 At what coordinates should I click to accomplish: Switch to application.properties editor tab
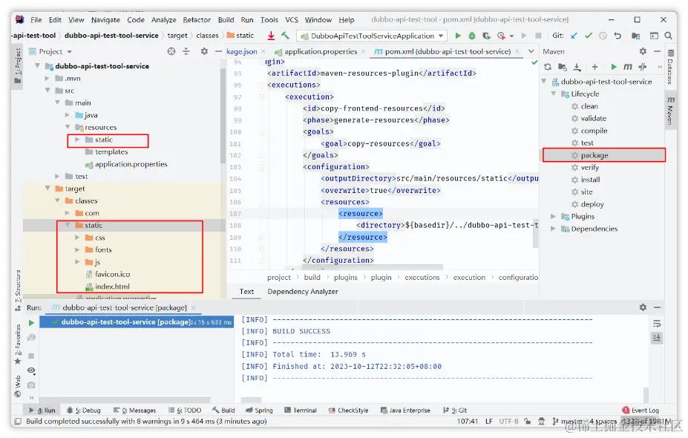click(321, 51)
